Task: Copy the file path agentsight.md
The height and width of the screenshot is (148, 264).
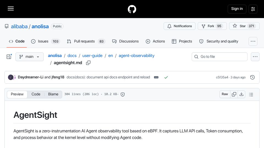Action: 88,63
